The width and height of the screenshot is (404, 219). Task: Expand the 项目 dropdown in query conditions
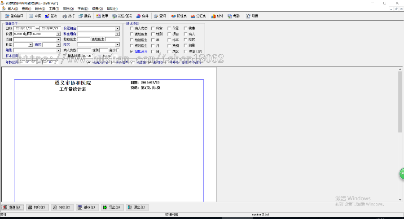pyautogui.click(x=58, y=39)
